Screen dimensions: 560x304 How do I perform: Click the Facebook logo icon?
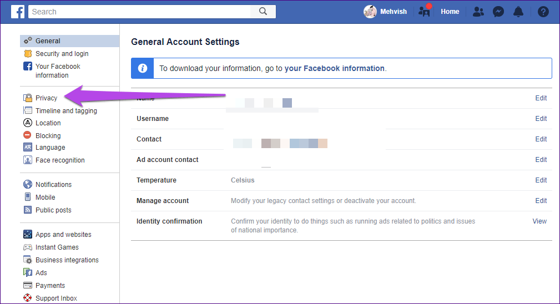pyautogui.click(x=18, y=12)
